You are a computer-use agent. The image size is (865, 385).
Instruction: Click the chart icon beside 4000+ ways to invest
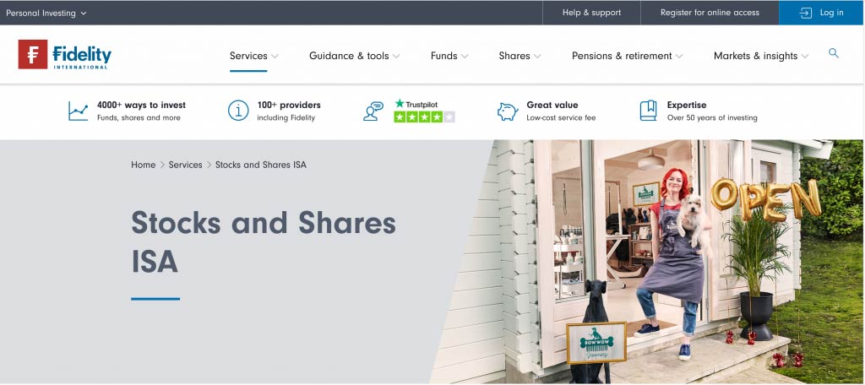point(78,111)
